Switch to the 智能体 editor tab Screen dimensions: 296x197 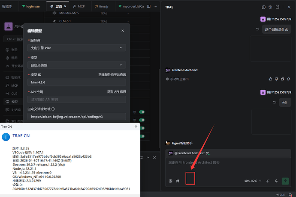[7, 6]
